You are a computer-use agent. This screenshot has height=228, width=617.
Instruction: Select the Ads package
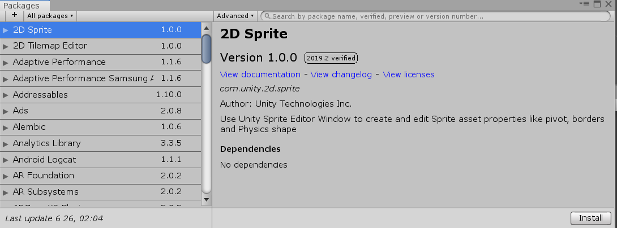pyautogui.click(x=100, y=111)
